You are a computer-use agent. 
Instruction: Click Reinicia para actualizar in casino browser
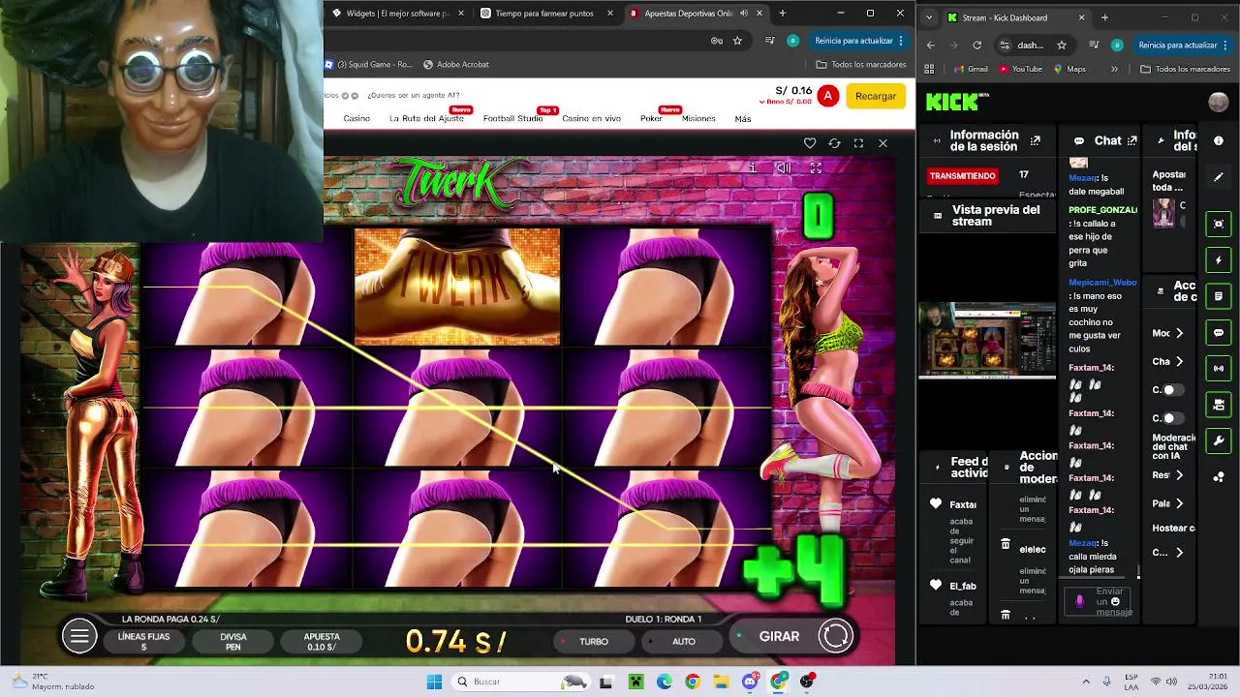pos(859,41)
